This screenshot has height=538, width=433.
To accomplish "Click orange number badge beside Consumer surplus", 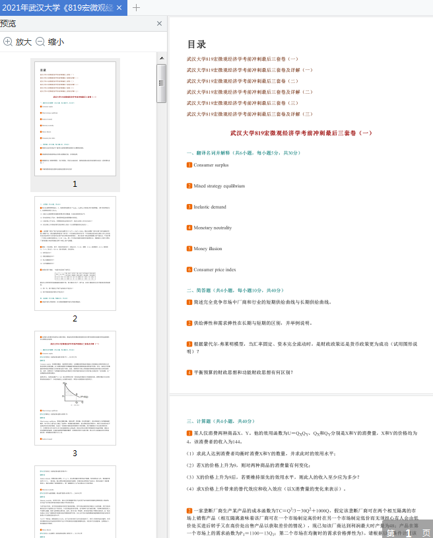I will (189, 165).
